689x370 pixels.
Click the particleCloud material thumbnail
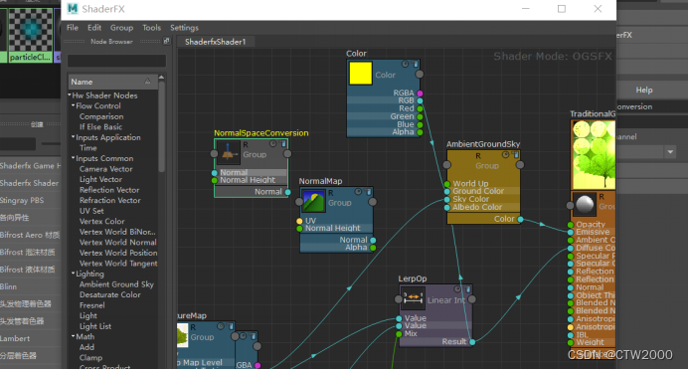tap(30, 30)
